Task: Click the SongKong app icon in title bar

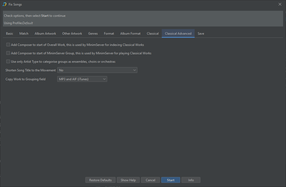Action: coord(4,4)
